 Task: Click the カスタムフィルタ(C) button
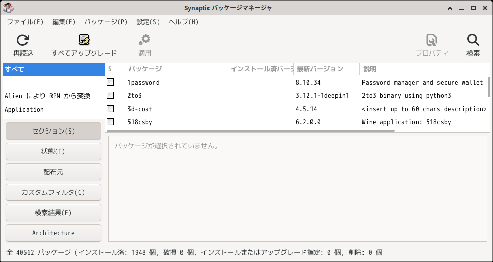[54, 192]
